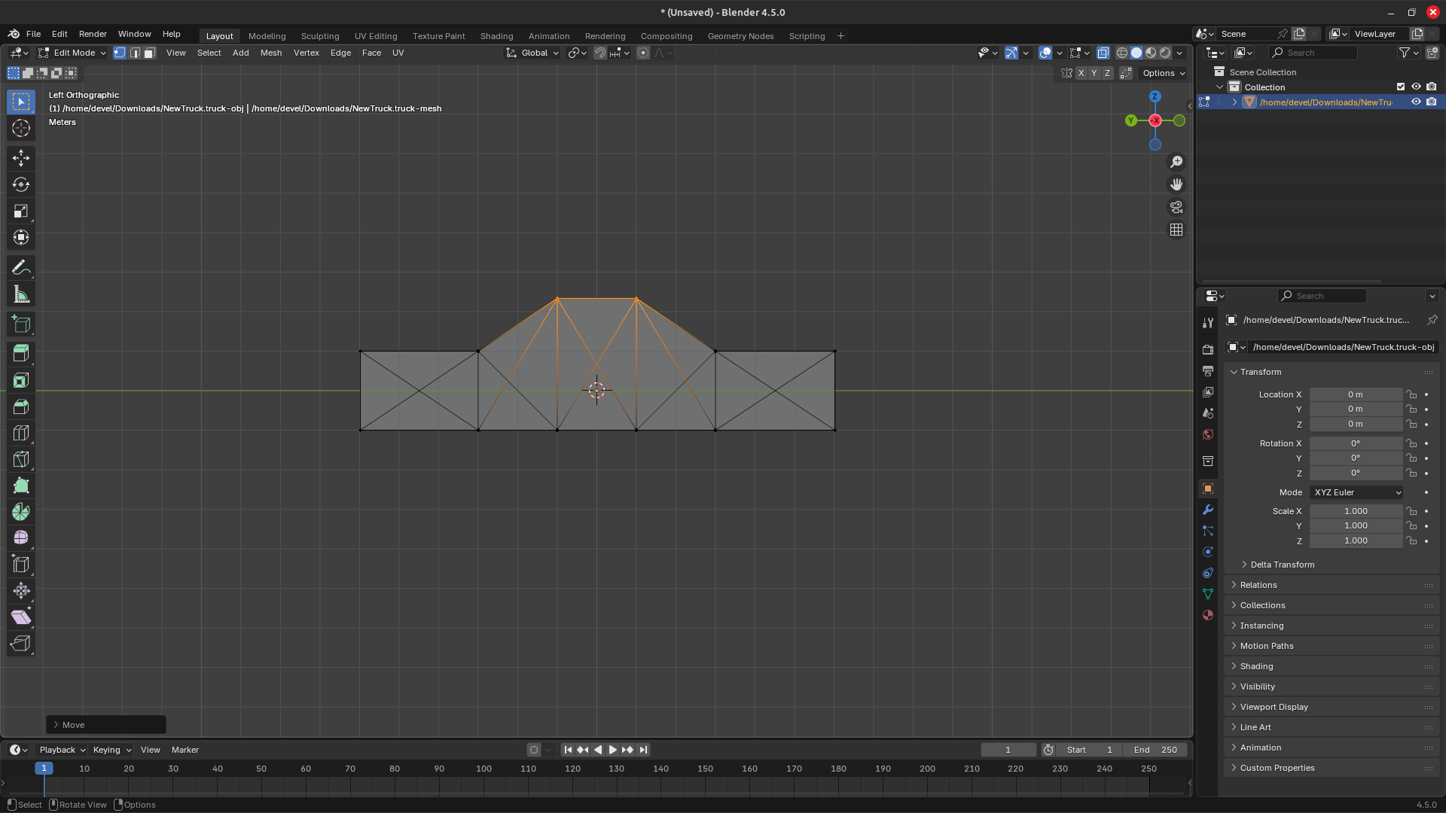Activate the Transform tool

click(x=21, y=238)
